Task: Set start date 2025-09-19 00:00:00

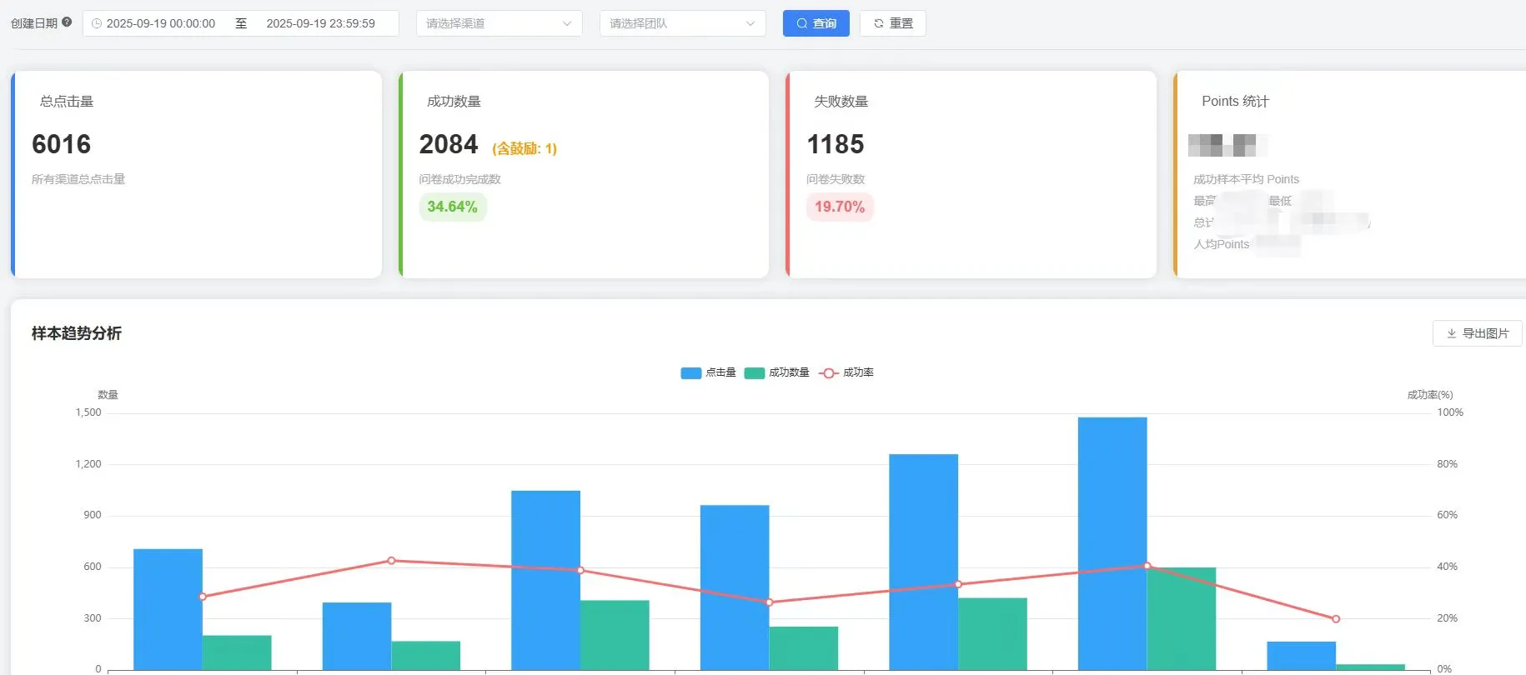Action: coord(161,23)
